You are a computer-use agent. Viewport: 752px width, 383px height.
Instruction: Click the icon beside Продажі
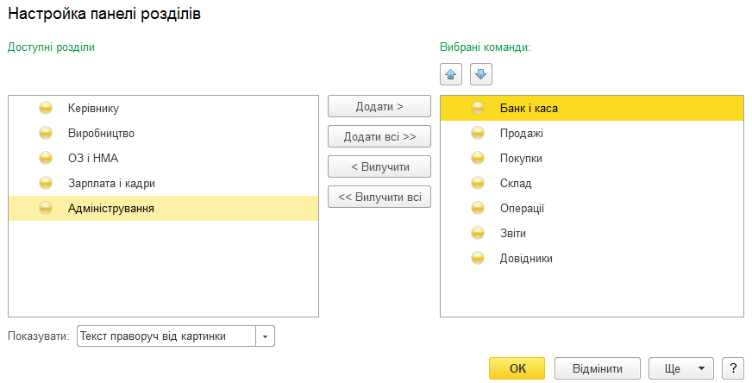click(478, 133)
